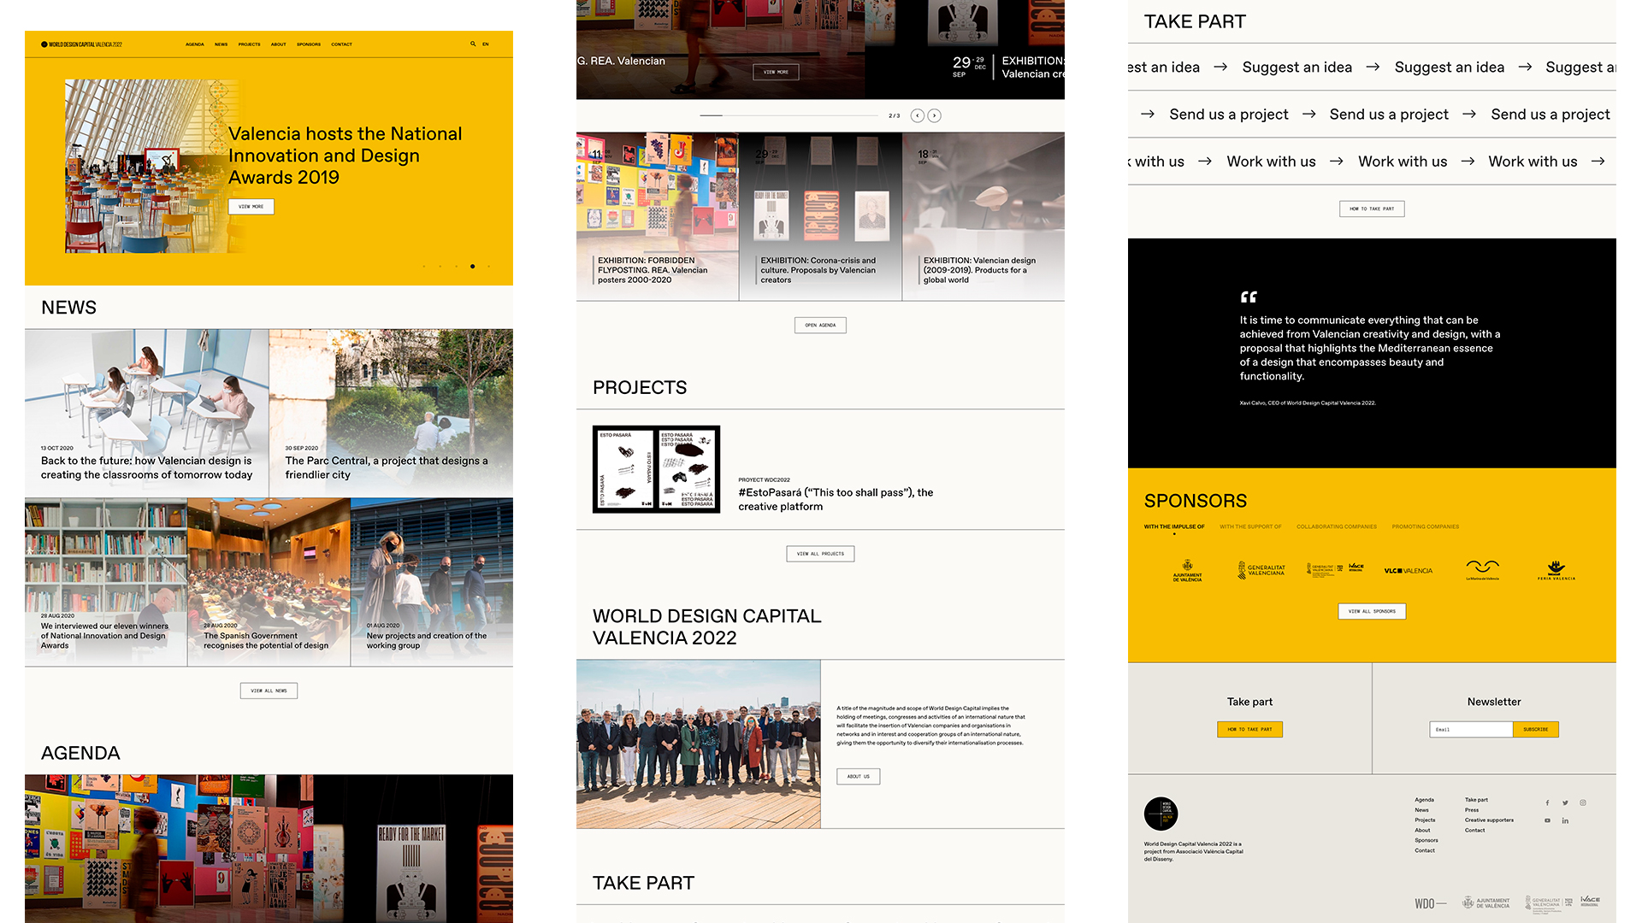Click the next arrow on the exhibitions carousel
Screen dimensions: 1642x923
(935, 115)
